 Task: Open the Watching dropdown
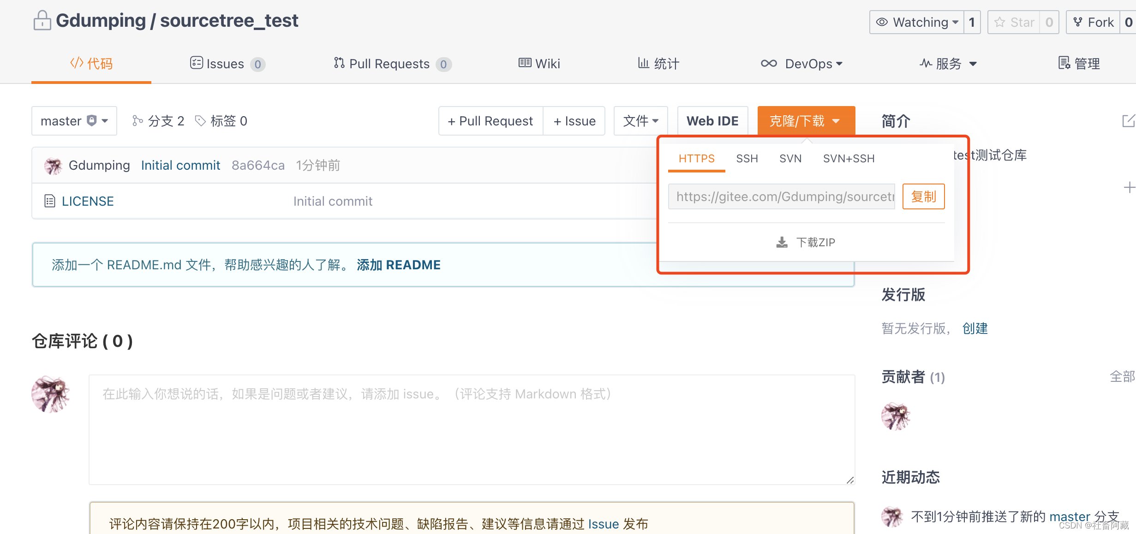tap(917, 22)
